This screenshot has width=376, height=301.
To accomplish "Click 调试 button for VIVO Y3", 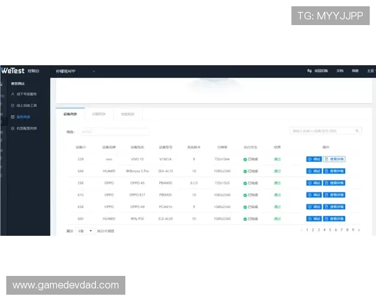I will pos(314,159).
